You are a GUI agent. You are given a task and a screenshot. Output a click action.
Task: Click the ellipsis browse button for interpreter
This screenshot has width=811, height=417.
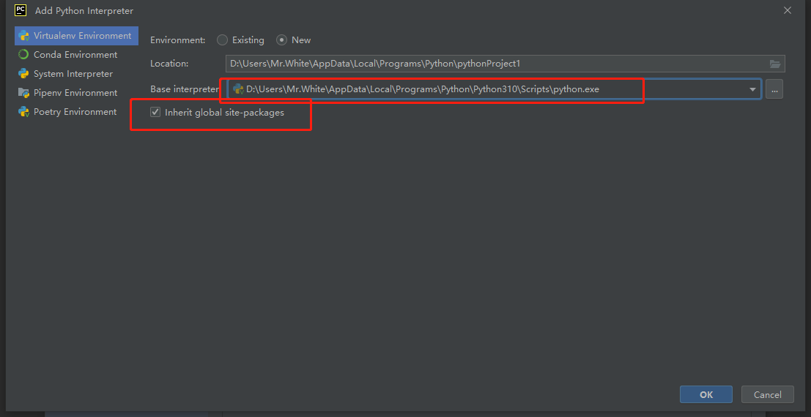[x=774, y=89]
